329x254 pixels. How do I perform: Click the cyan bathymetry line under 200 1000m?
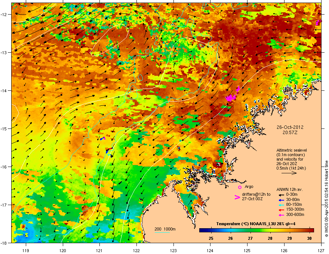pyautogui.click(x=162, y=232)
